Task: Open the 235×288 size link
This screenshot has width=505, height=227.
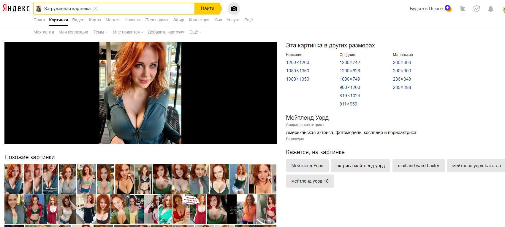Action: click(x=402, y=87)
